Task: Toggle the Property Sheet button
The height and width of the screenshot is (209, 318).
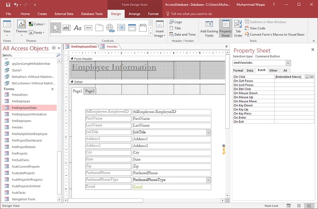Action: click(x=225, y=29)
